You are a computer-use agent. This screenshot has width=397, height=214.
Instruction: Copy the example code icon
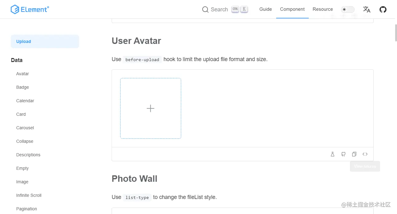click(x=354, y=154)
